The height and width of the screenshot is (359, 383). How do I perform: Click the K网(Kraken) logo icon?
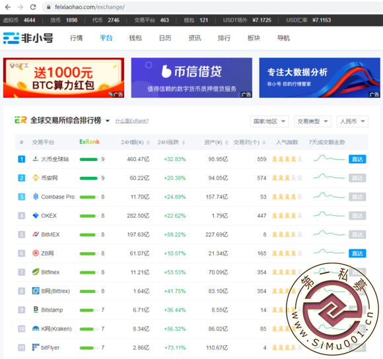36,329
